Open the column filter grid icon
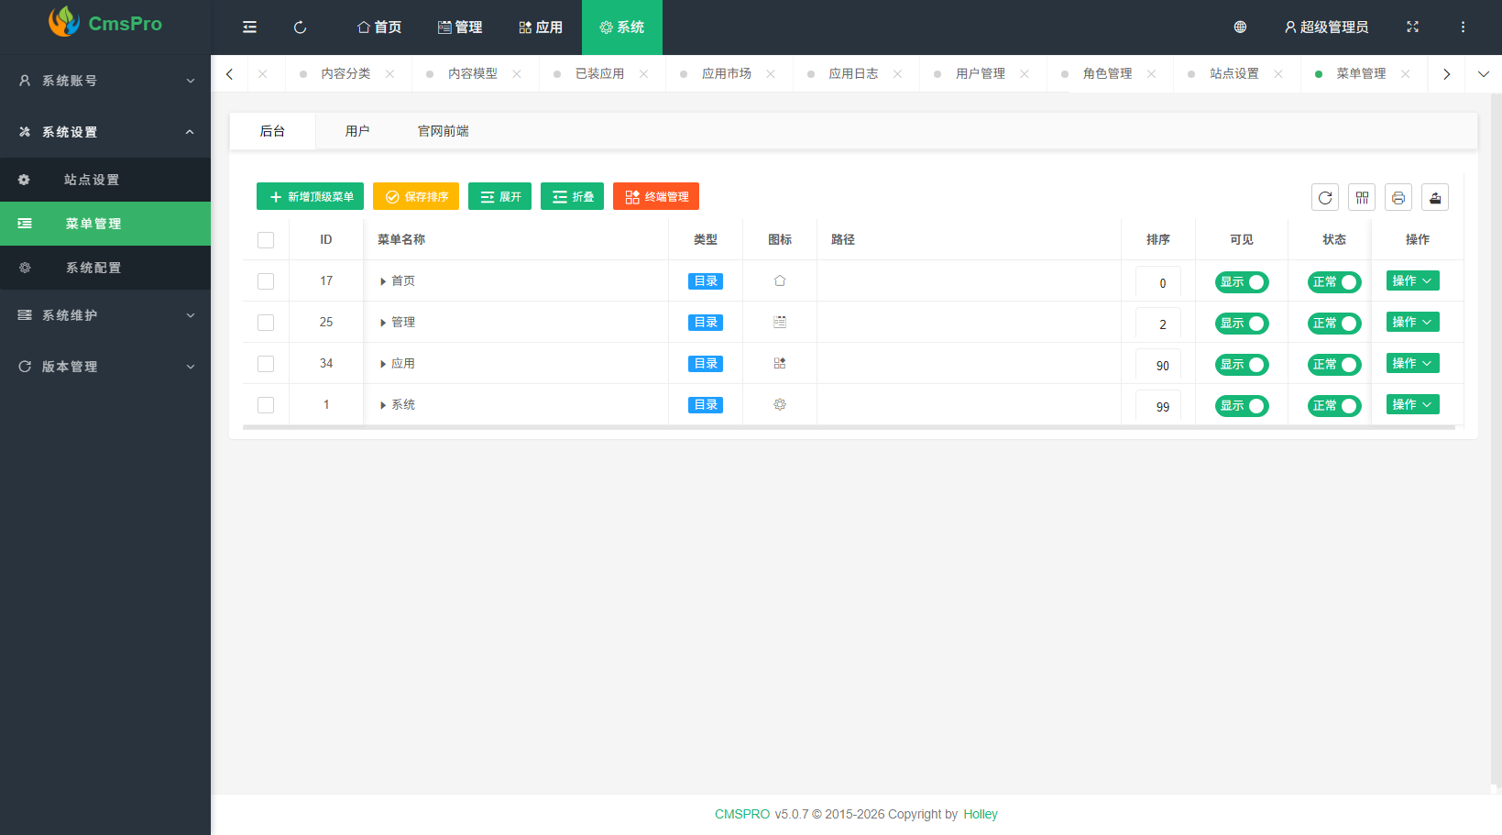Viewport: 1502px width, 835px height. (x=1362, y=197)
